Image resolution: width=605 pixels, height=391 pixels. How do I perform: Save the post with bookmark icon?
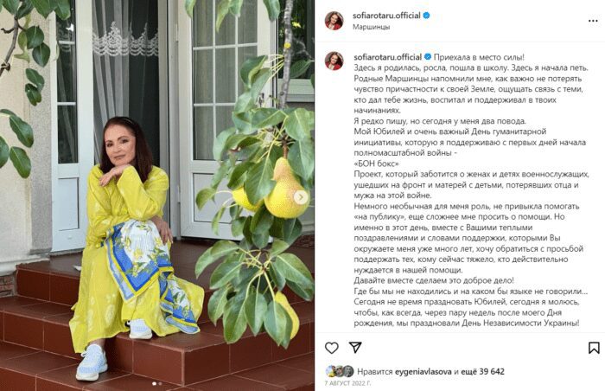coord(594,348)
